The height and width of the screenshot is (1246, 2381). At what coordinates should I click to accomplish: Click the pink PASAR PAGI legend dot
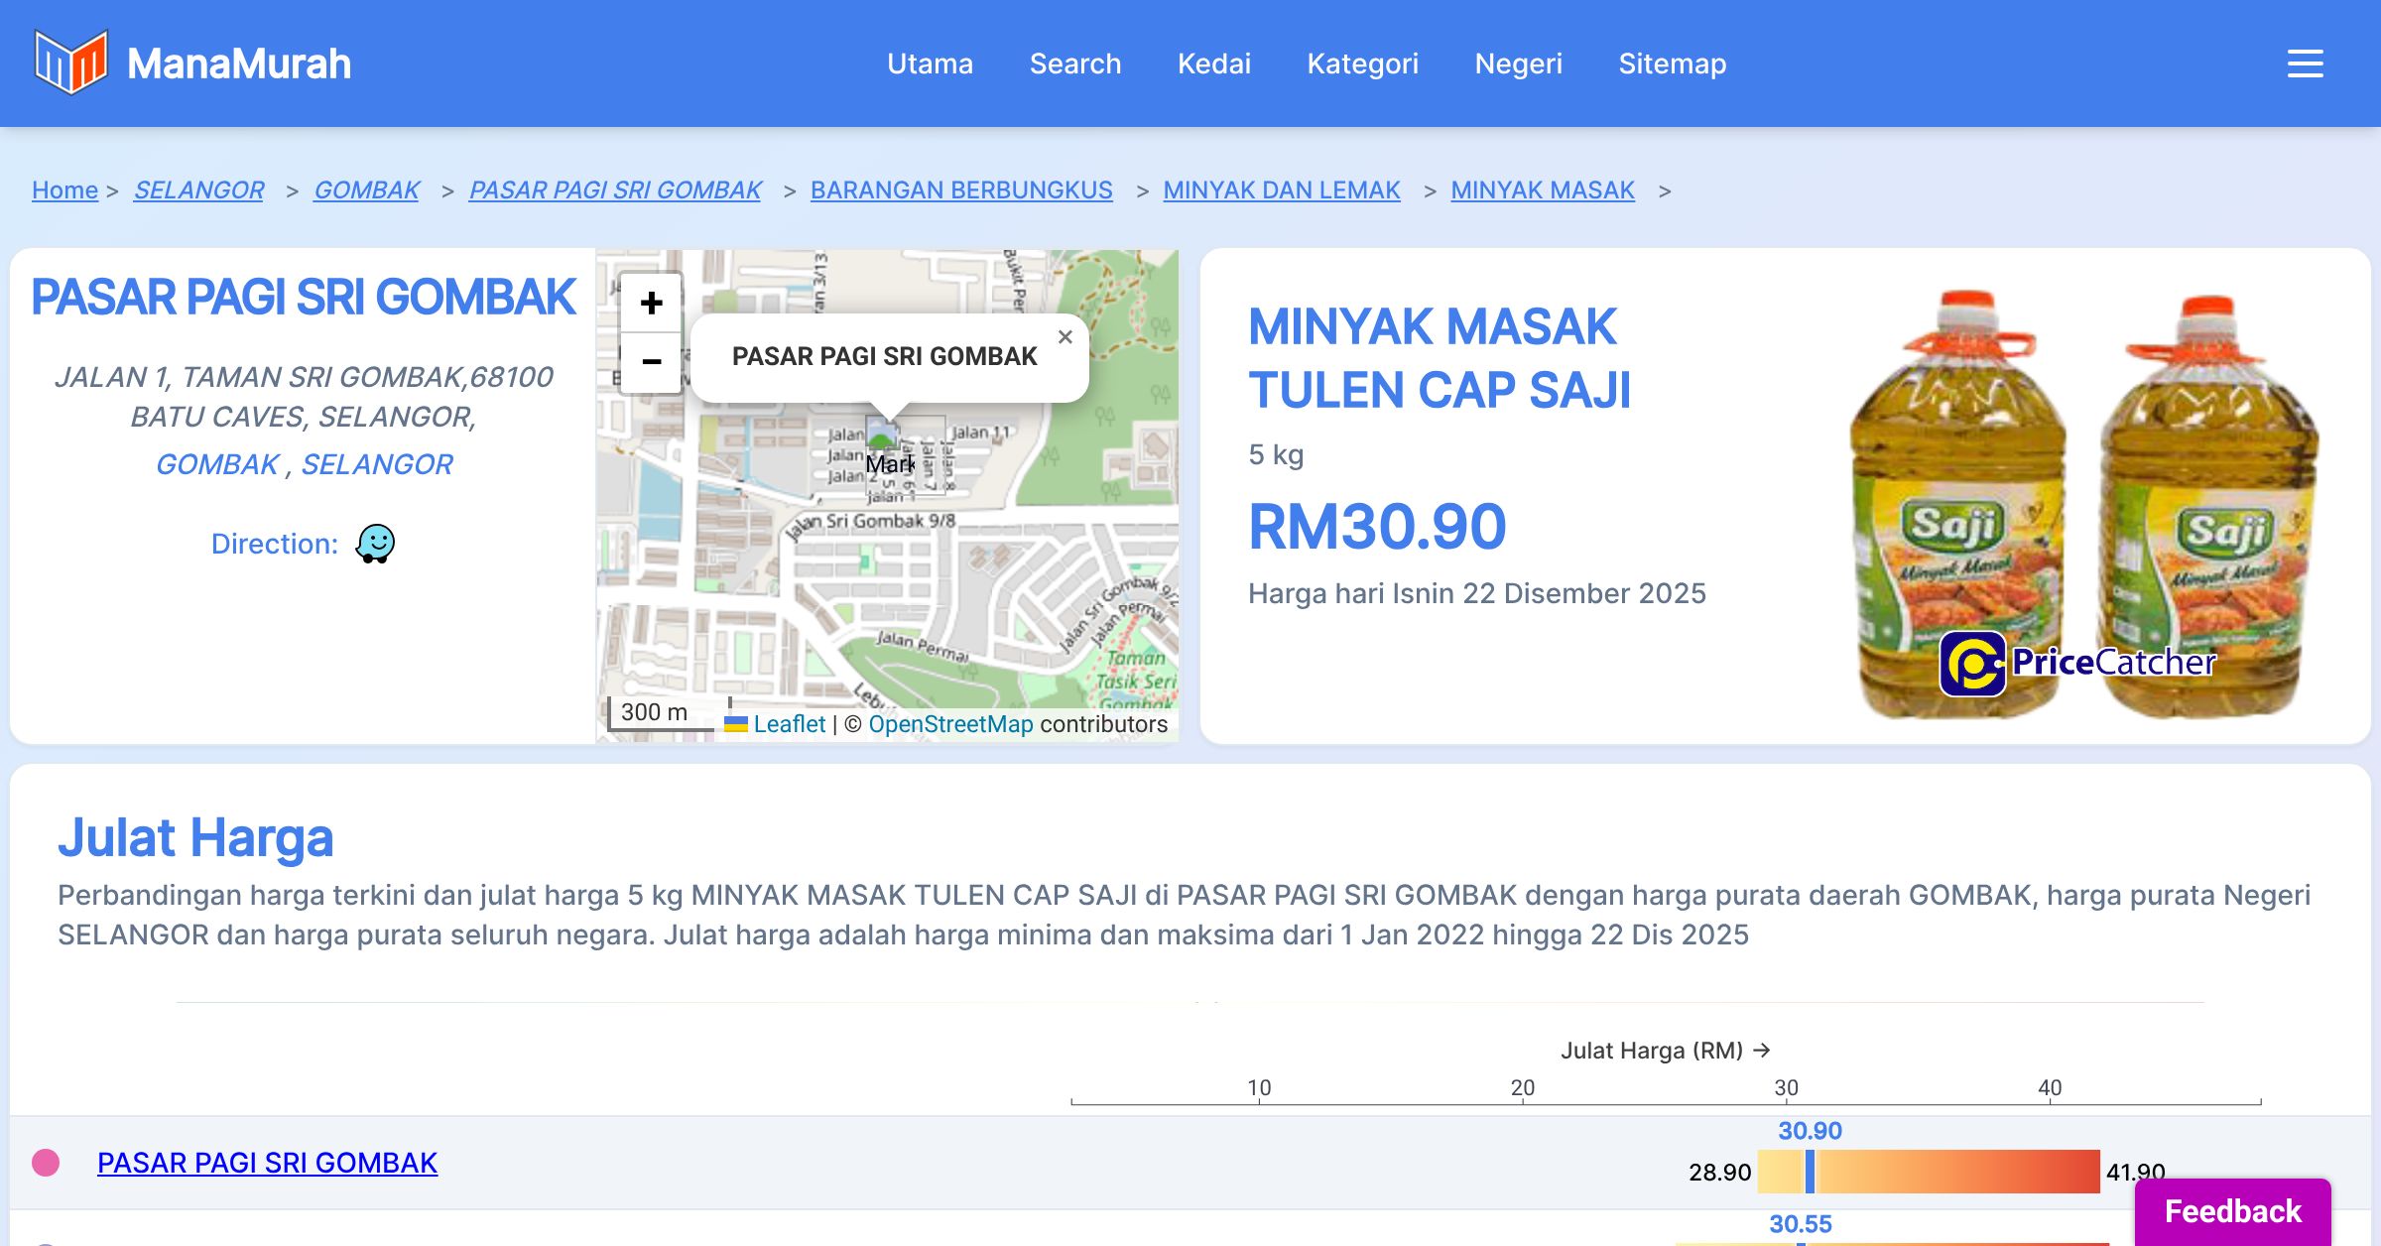[x=46, y=1163]
